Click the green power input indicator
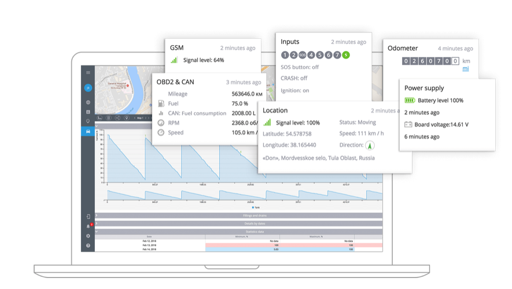This screenshot has width=512, height=289. tap(346, 55)
